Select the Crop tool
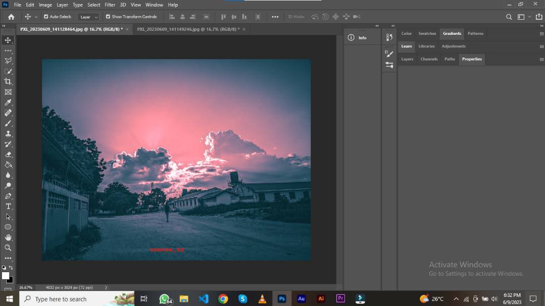545x306 pixels. [8, 81]
